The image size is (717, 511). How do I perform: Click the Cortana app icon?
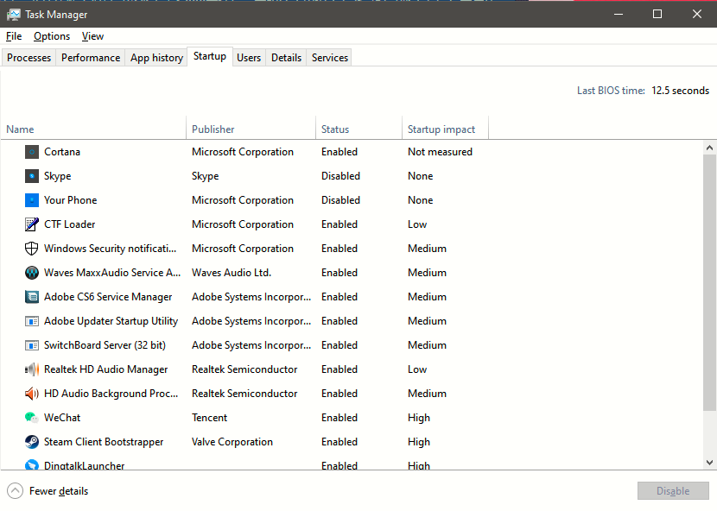[32, 152]
